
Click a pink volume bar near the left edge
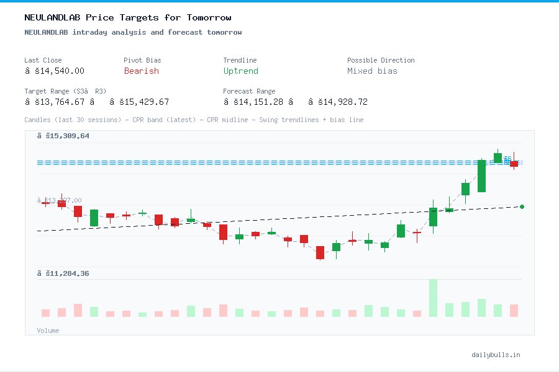click(x=45, y=312)
